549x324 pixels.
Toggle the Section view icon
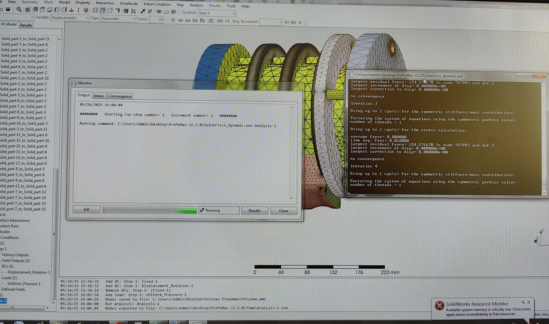(x=126, y=11)
